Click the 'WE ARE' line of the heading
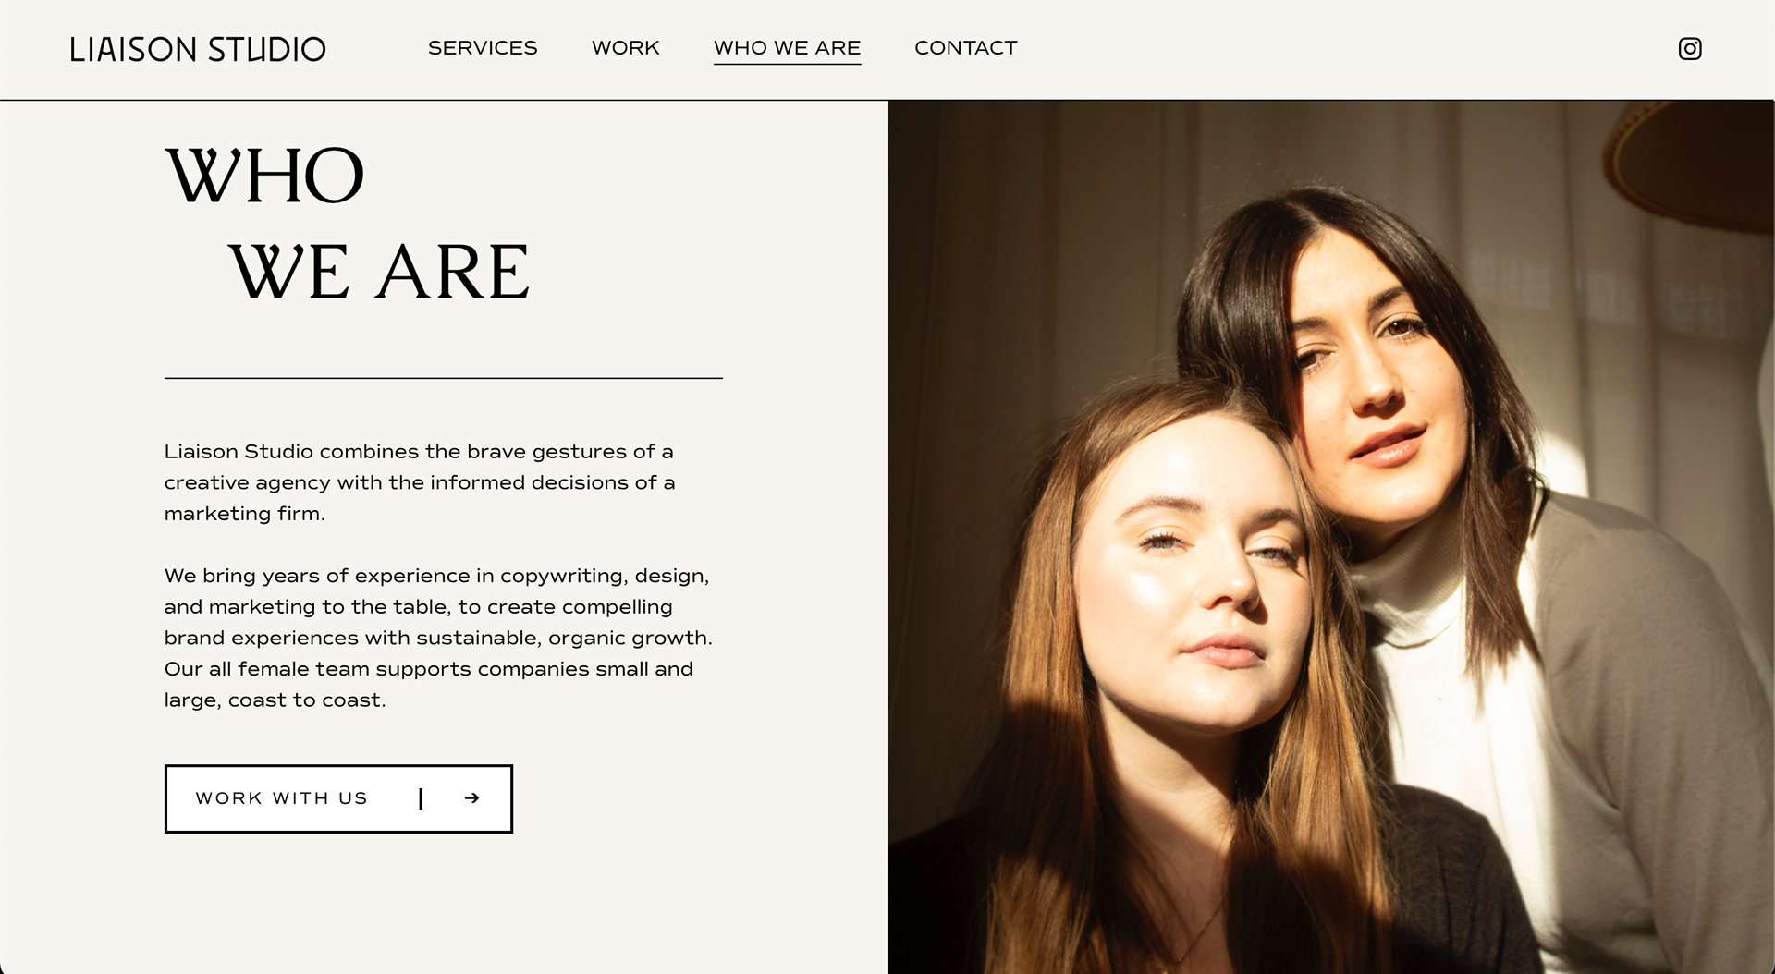 point(379,272)
